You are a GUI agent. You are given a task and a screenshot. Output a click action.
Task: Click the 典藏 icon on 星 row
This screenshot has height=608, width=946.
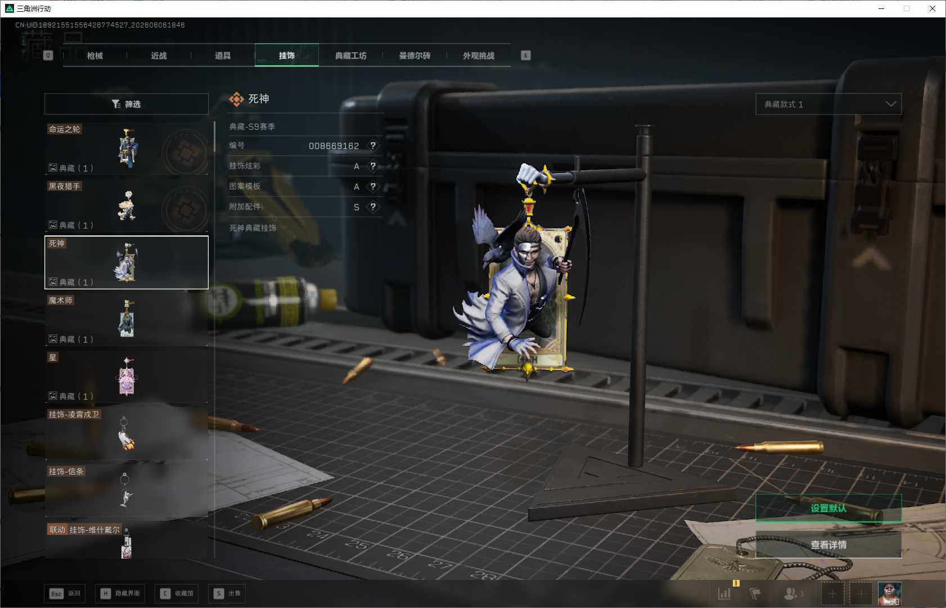(52, 396)
